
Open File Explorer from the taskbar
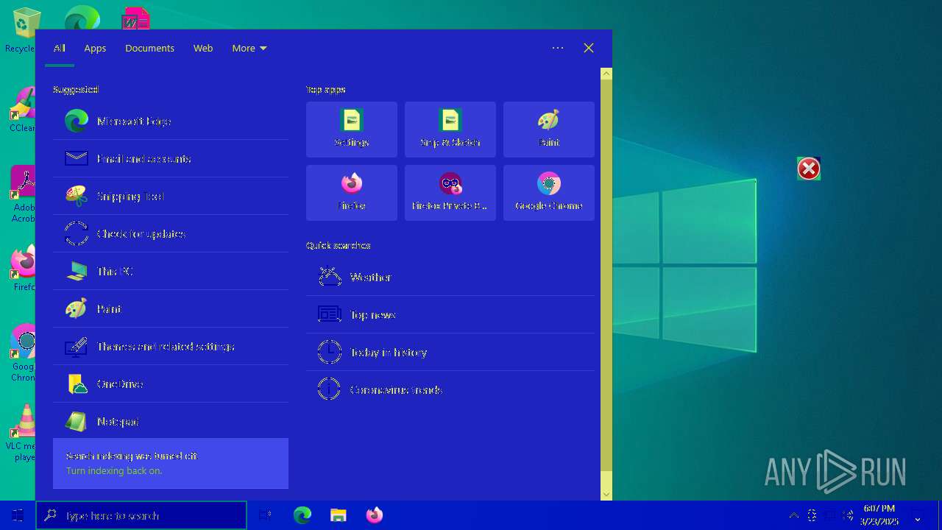pyautogui.click(x=339, y=515)
